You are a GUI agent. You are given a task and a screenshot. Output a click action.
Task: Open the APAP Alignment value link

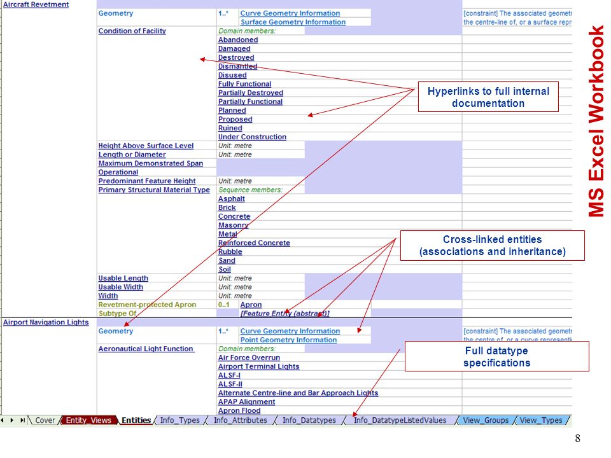(x=247, y=401)
